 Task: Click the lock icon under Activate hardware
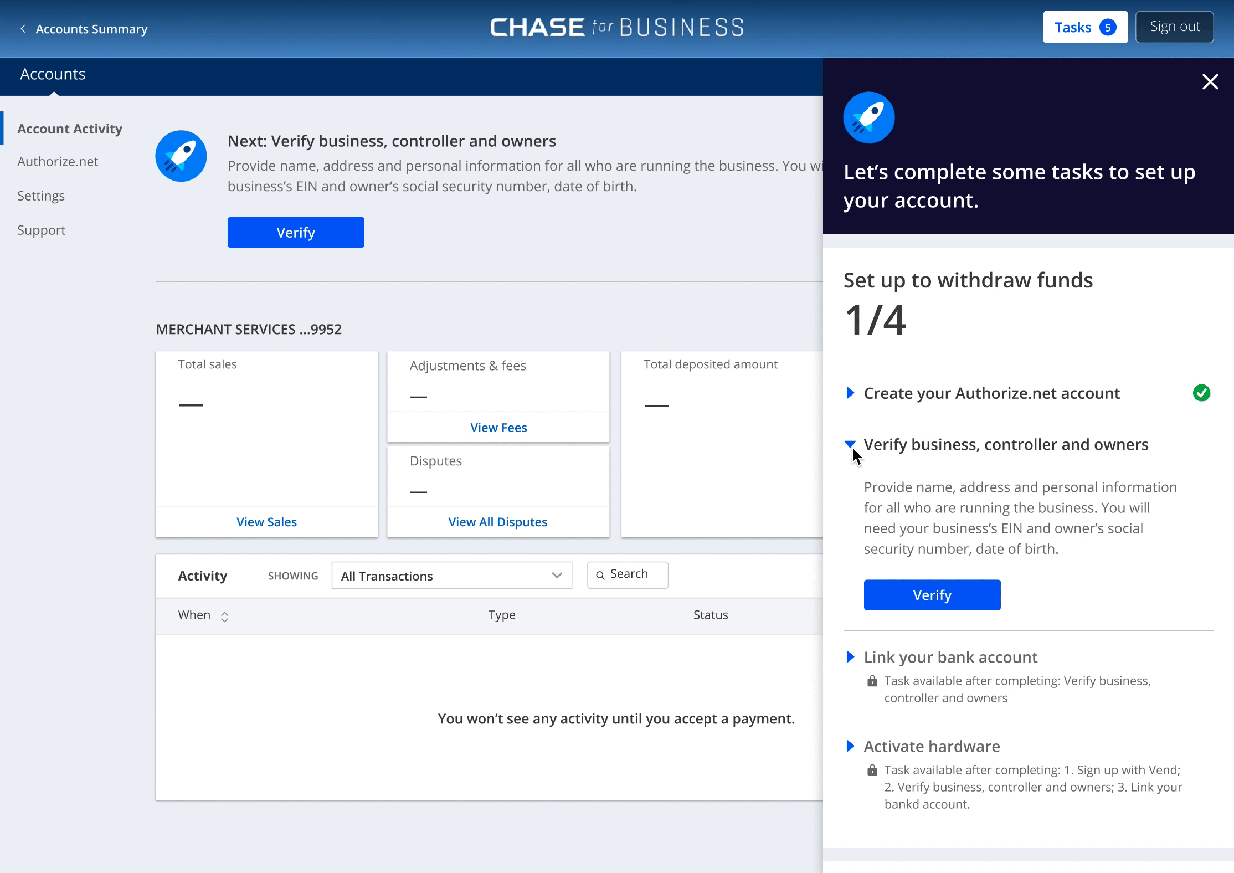pyautogui.click(x=872, y=770)
